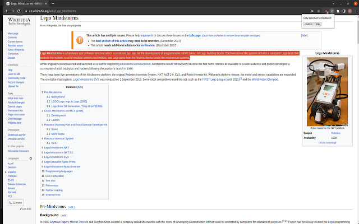Open Wikimedia Commons link
The height and width of the screenshot is (224, 359).
(x=19, y=151)
